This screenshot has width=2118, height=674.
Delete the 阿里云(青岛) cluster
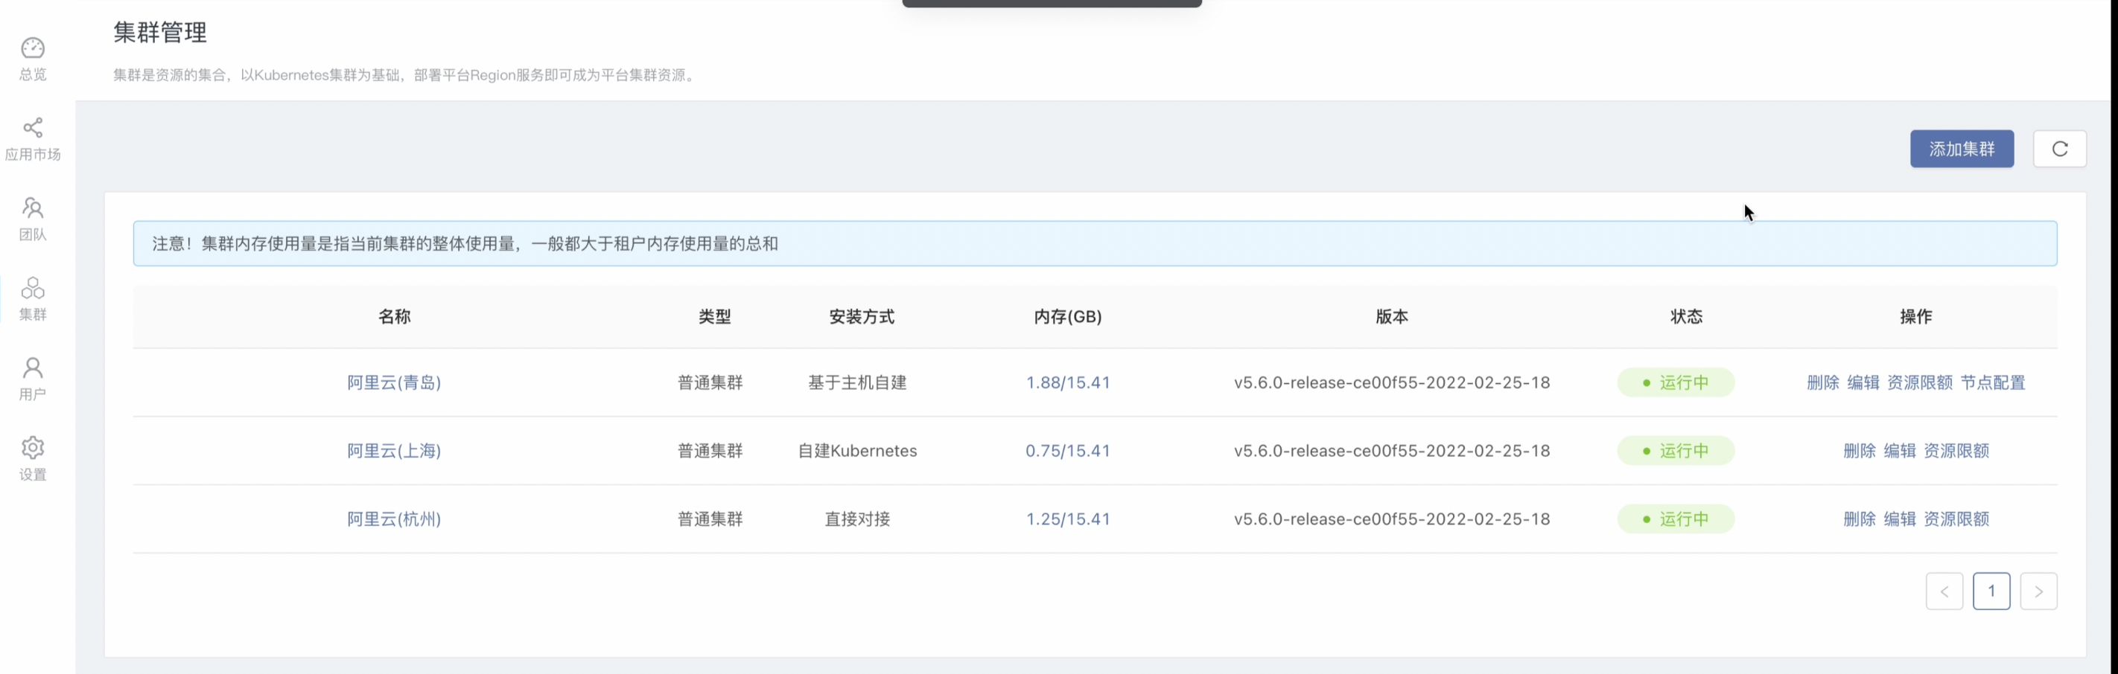[1823, 382]
